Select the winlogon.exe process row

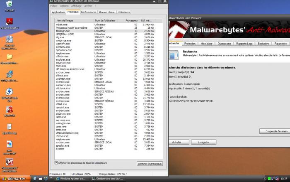click(x=105, y=123)
